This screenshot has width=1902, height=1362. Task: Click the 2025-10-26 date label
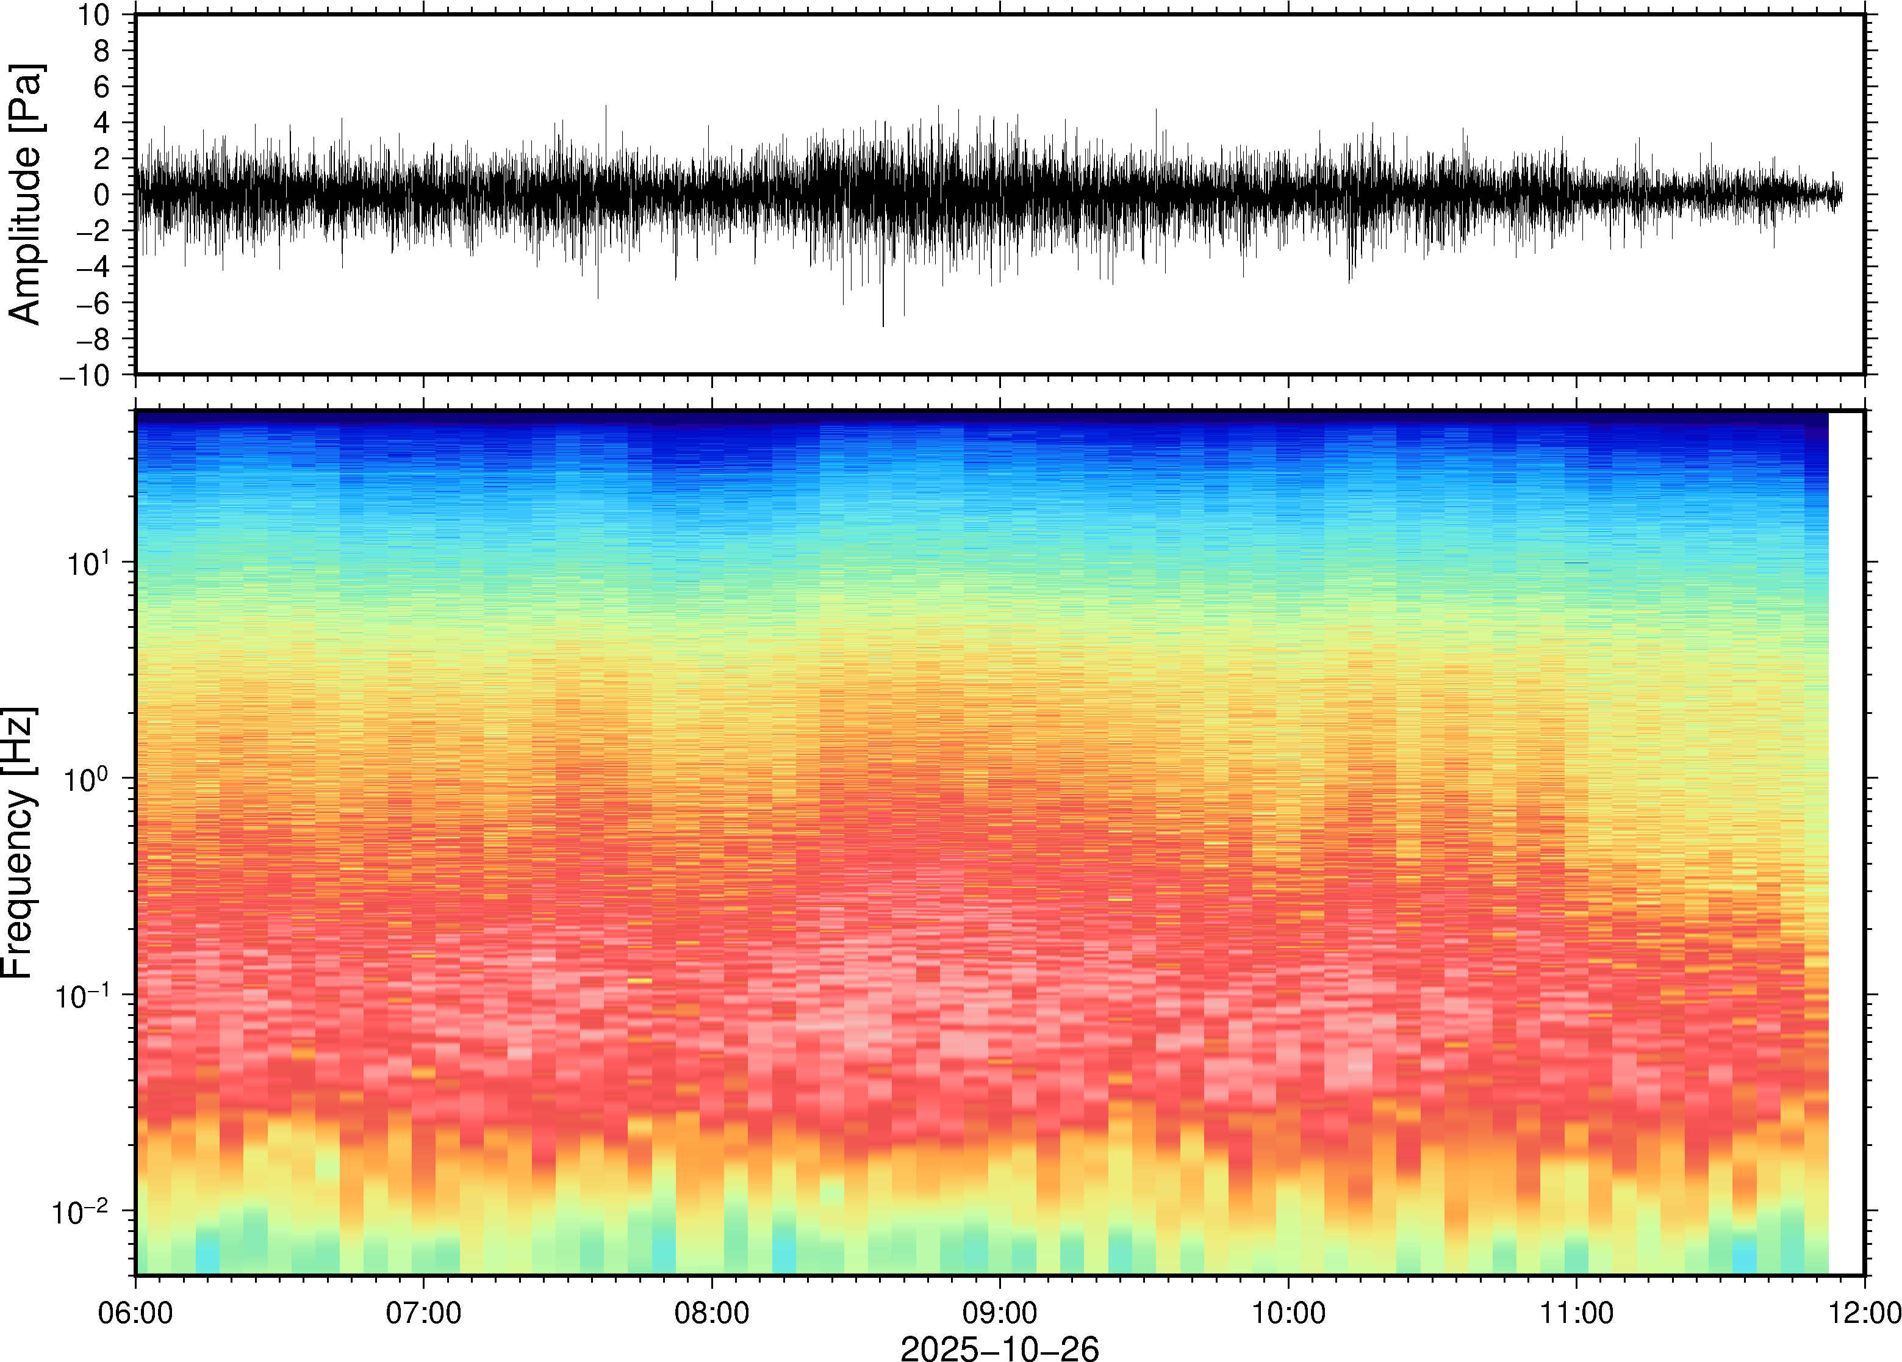999,1349
